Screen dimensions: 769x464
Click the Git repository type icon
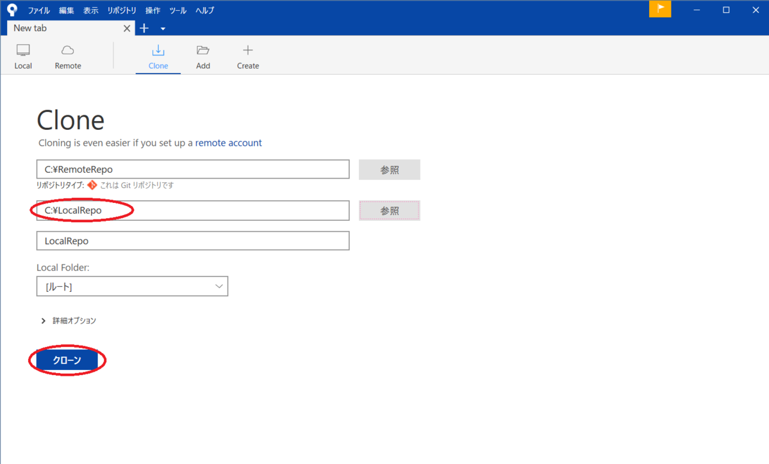[92, 185]
